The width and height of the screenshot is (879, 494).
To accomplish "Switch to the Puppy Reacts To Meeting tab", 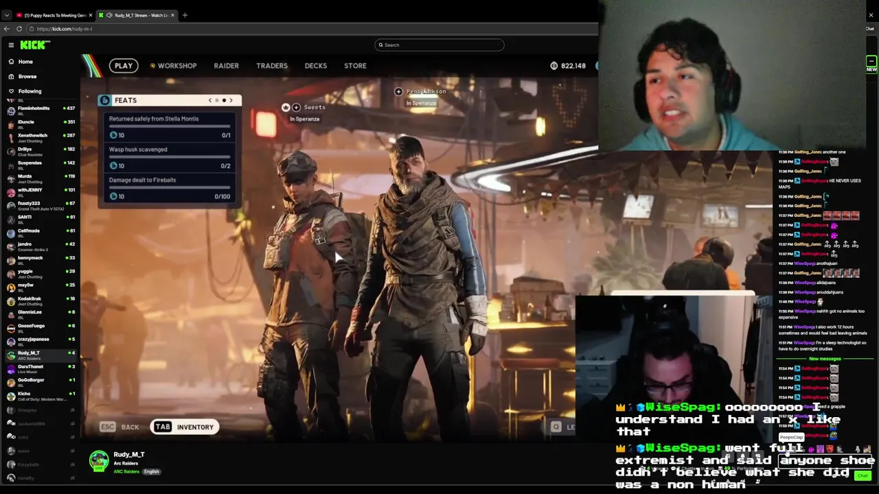I will [x=54, y=15].
